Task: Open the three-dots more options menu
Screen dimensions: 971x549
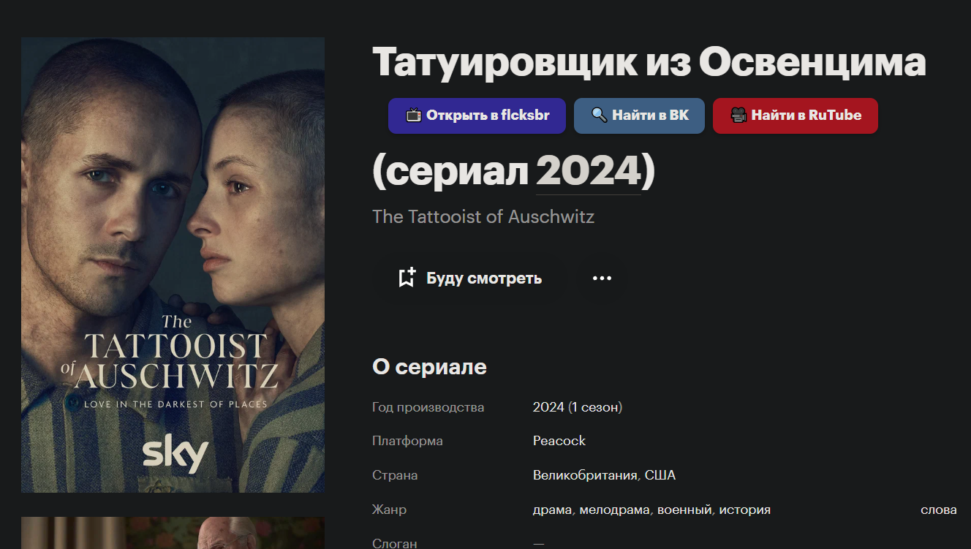Action: [x=602, y=279]
